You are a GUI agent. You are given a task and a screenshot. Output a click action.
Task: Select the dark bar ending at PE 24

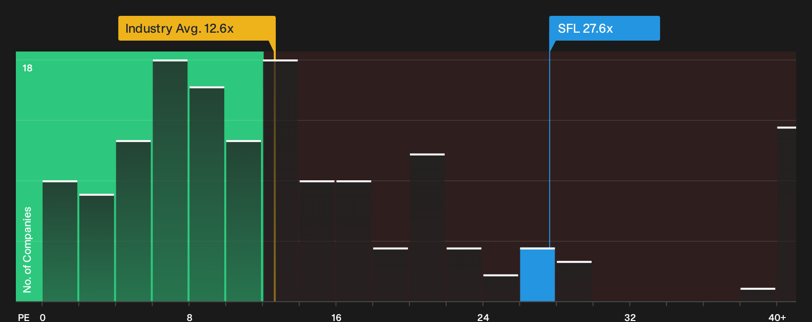[x=464, y=274]
